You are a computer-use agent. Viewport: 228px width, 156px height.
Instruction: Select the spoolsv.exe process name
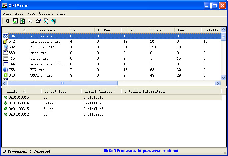(41, 36)
